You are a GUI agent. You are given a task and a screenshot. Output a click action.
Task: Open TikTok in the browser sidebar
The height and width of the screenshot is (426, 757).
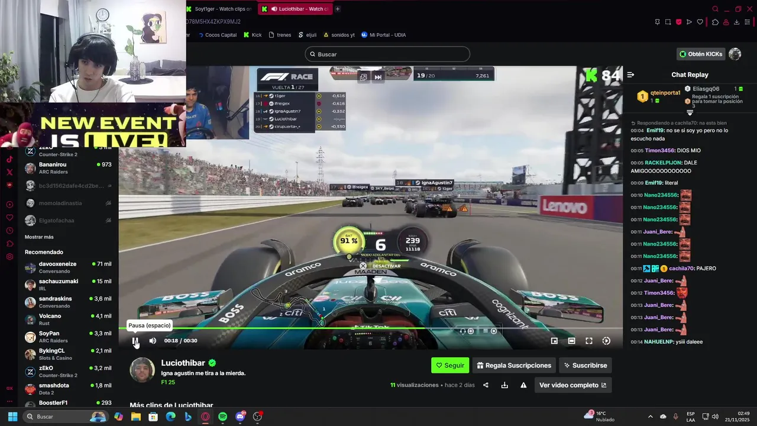click(9, 159)
